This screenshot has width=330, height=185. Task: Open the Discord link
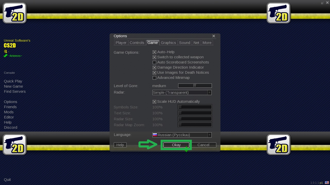[11, 127]
